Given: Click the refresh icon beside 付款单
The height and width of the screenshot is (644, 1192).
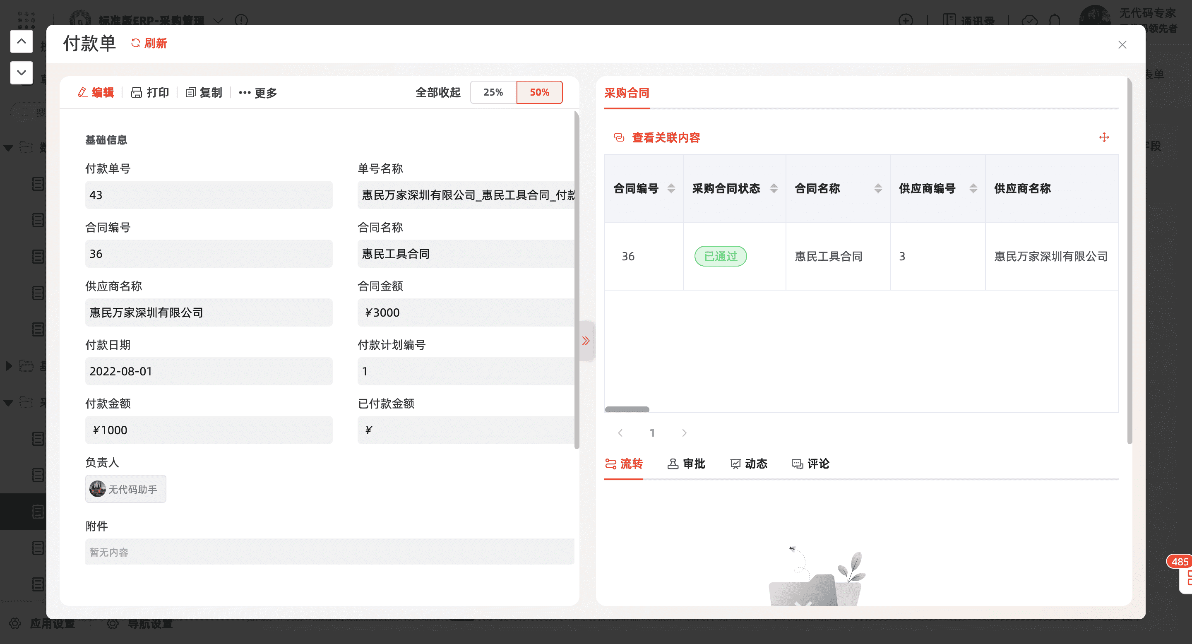Looking at the screenshot, I should click(135, 43).
